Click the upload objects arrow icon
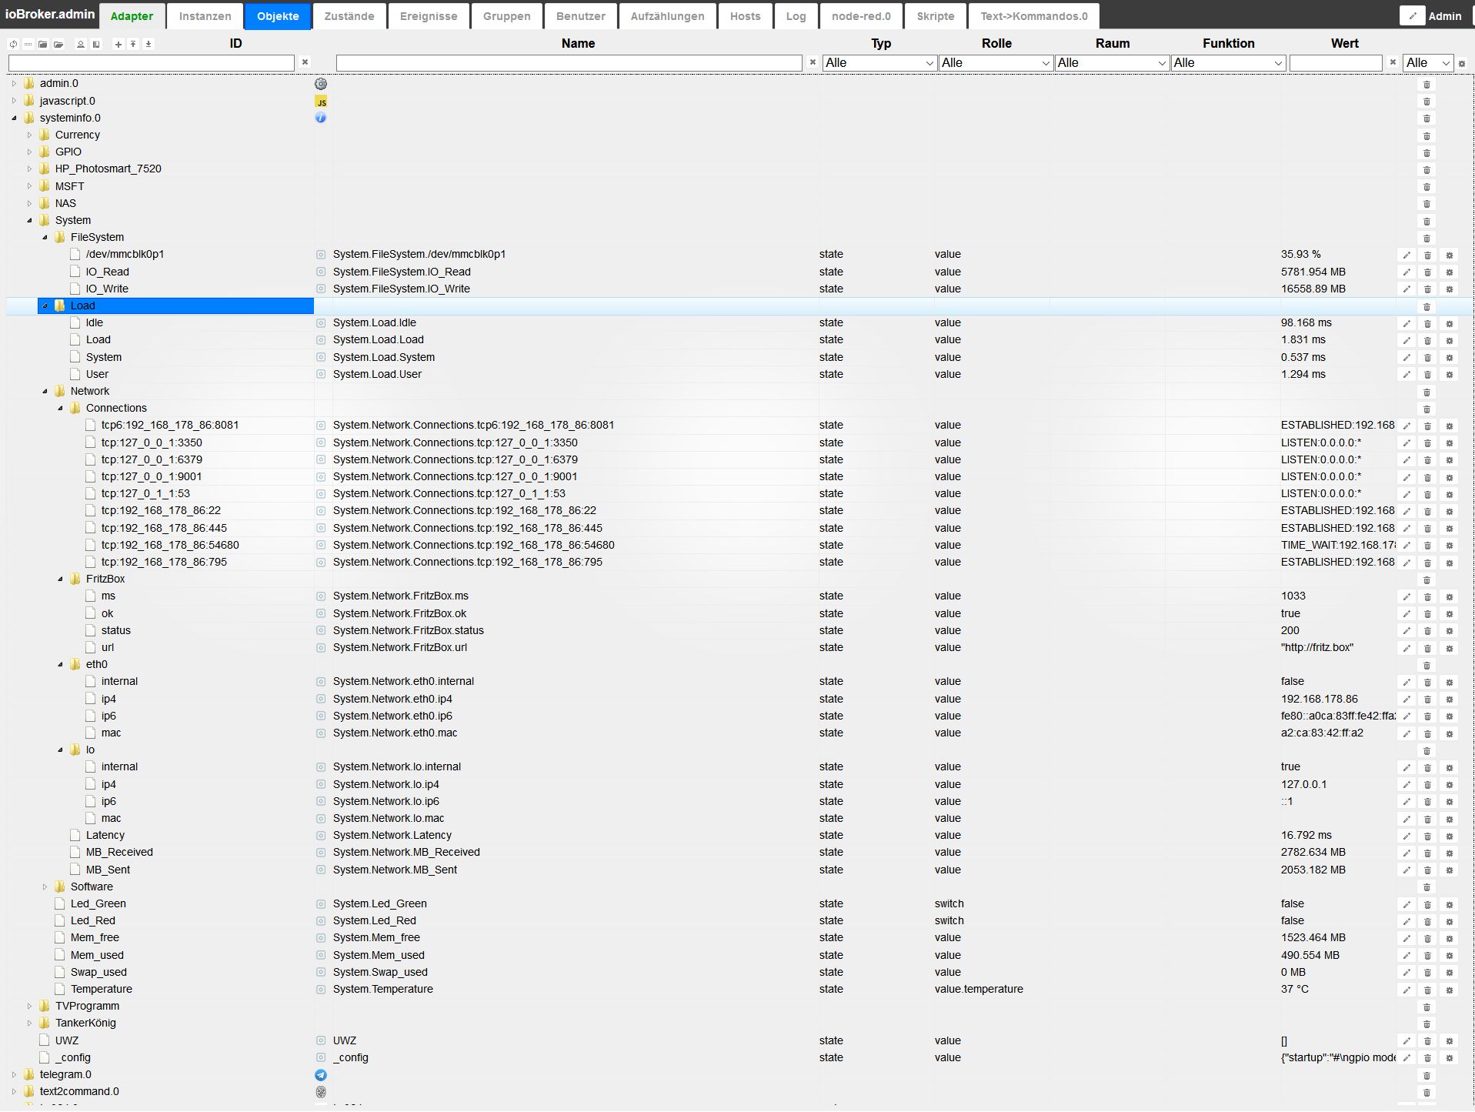1475x1112 pixels. click(x=133, y=44)
